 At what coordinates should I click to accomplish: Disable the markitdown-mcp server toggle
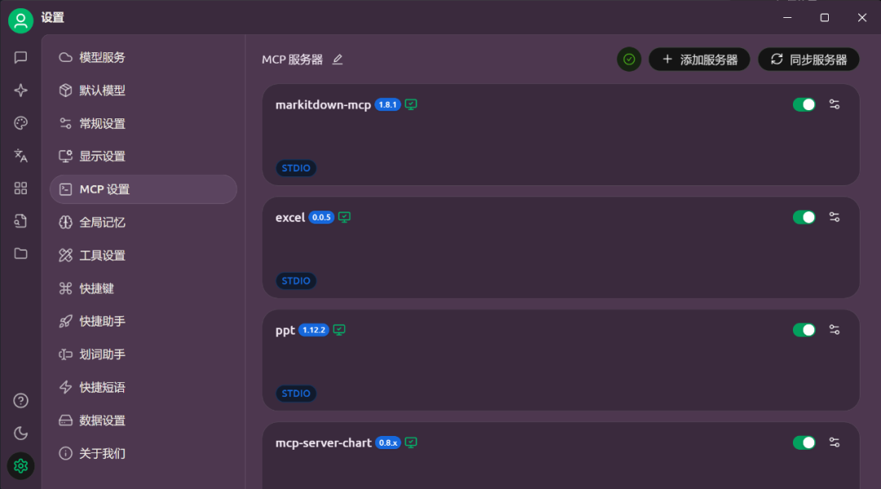pos(804,104)
